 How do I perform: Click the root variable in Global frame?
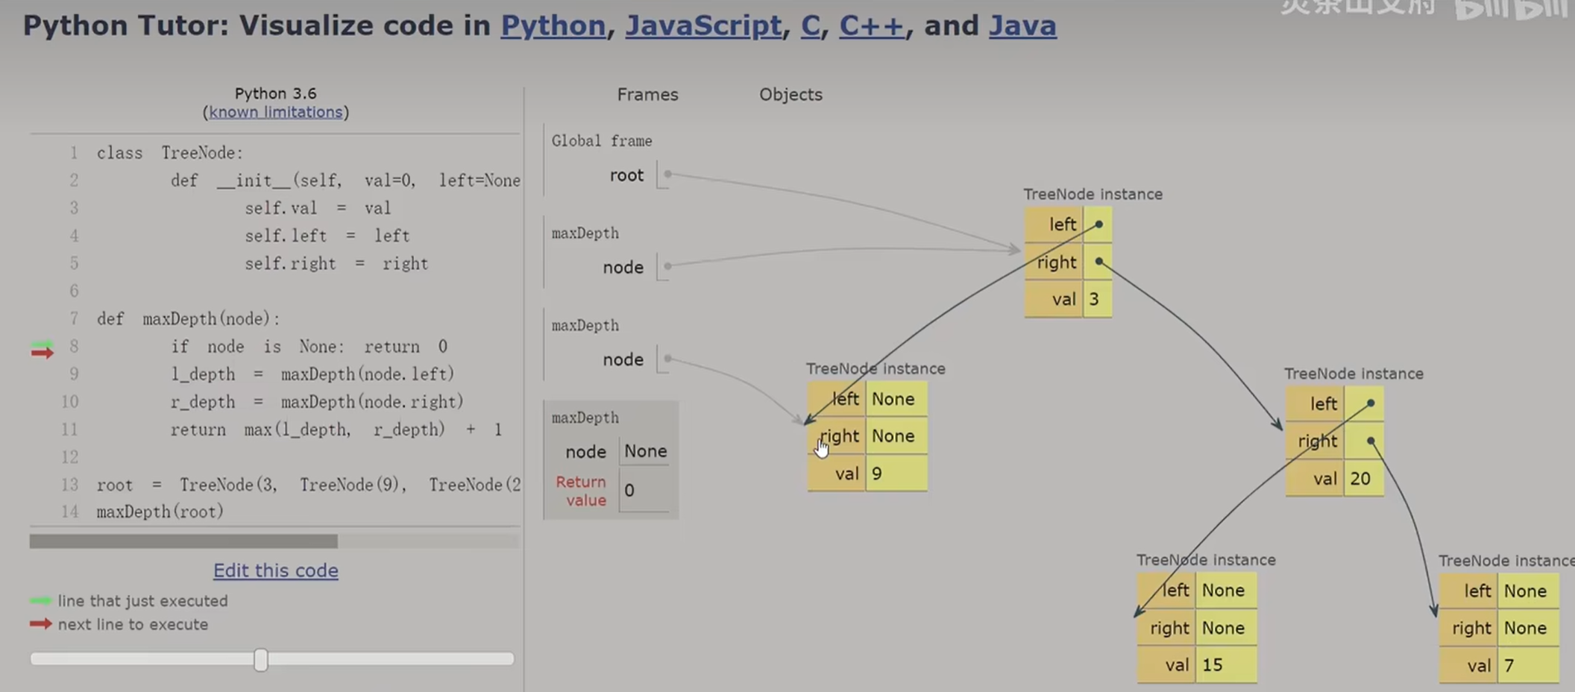click(x=626, y=175)
